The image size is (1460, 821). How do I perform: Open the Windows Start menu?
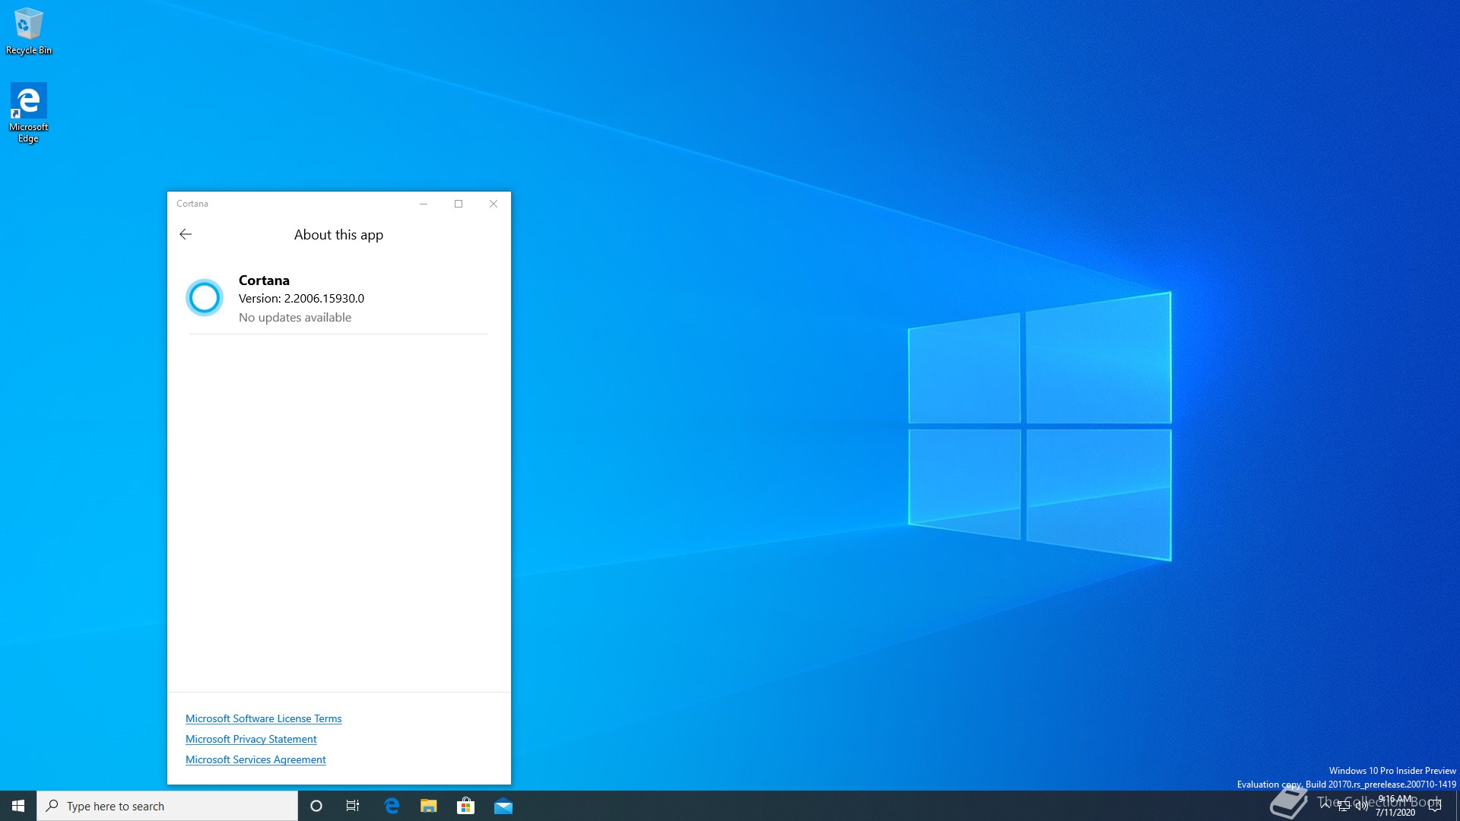18,806
